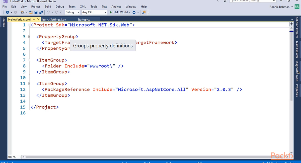Close the HelloWorld.csproj tab
Screen dimensions: 301x163
(38, 20)
